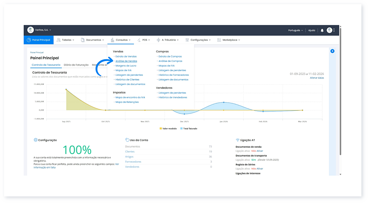Toggle Valor recebido legend series

click(169, 129)
